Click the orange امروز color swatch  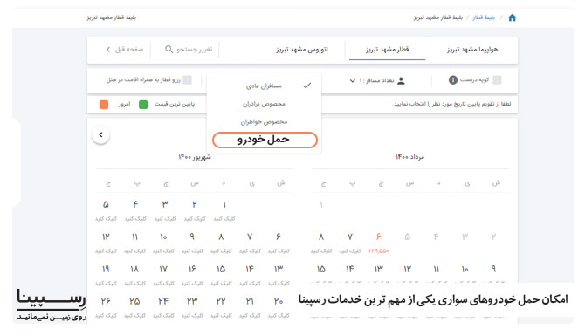tap(104, 105)
